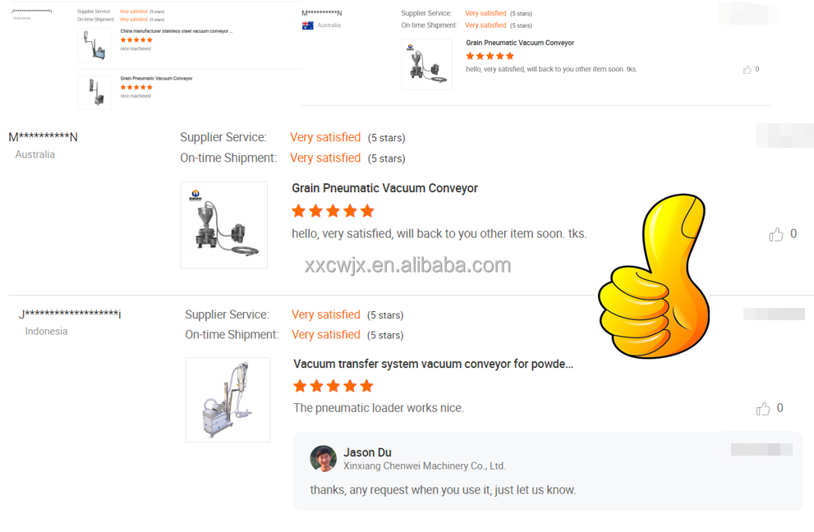Open the Vacuum transfer system product image
The width and height of the screenshot is (814, 532).
click(228, 400)
